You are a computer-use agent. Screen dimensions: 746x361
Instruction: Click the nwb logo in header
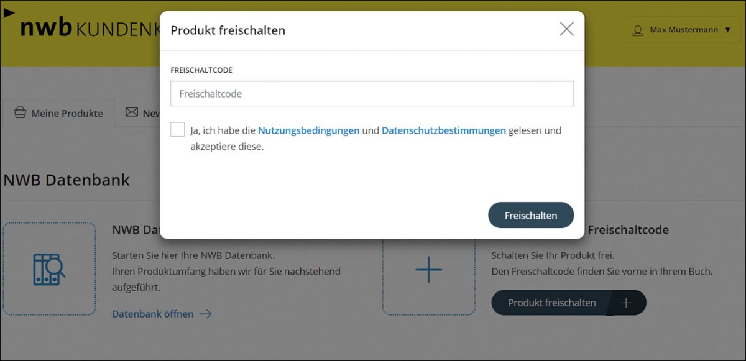[x=47, y=28]
